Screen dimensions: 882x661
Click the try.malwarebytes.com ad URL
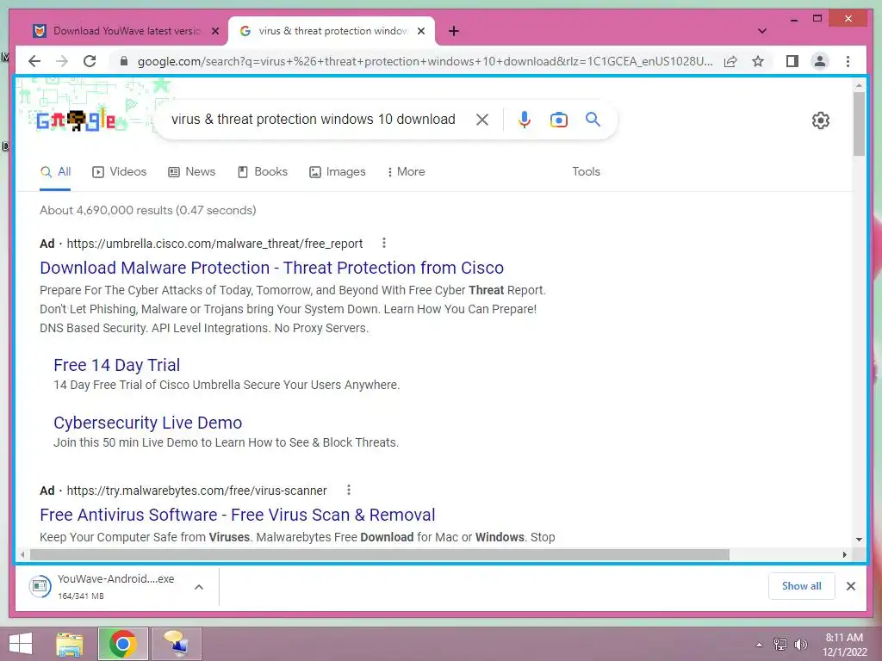pyautogui.click(x=196, y=491)
